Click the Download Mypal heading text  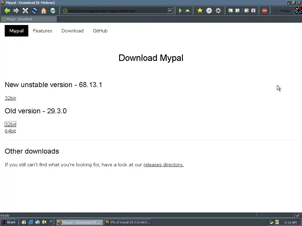pyautogui.click(x=151, y=58)
